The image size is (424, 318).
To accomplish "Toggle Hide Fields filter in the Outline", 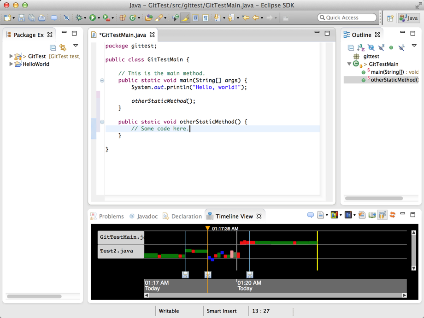I will tap(371, 47).
